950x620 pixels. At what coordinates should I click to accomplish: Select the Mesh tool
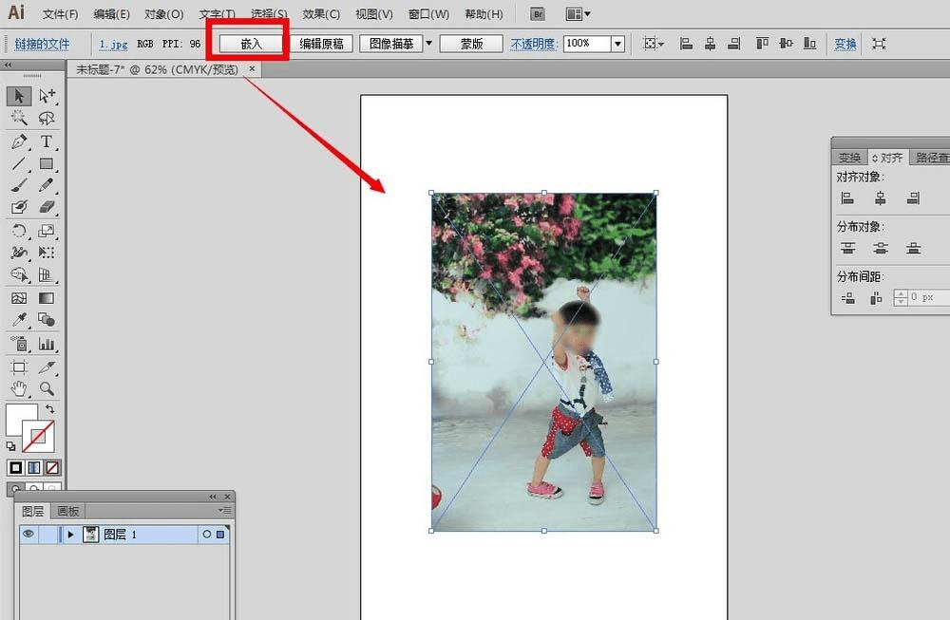(19, 298)
